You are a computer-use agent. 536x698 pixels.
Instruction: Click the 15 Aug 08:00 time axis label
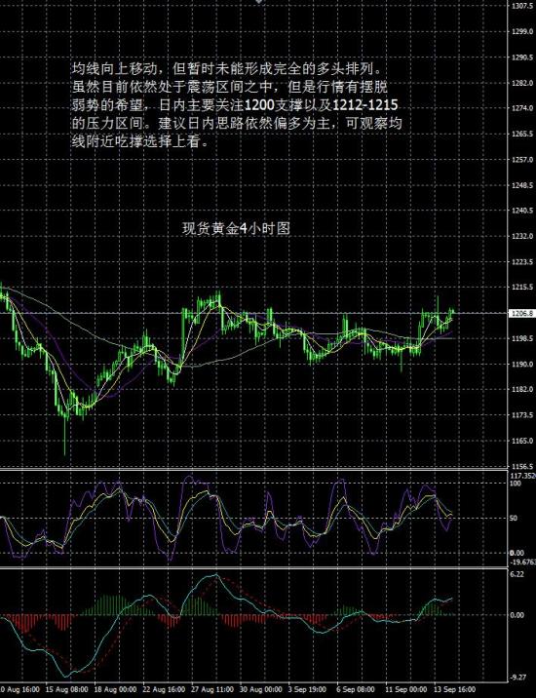tap(67, 690)
